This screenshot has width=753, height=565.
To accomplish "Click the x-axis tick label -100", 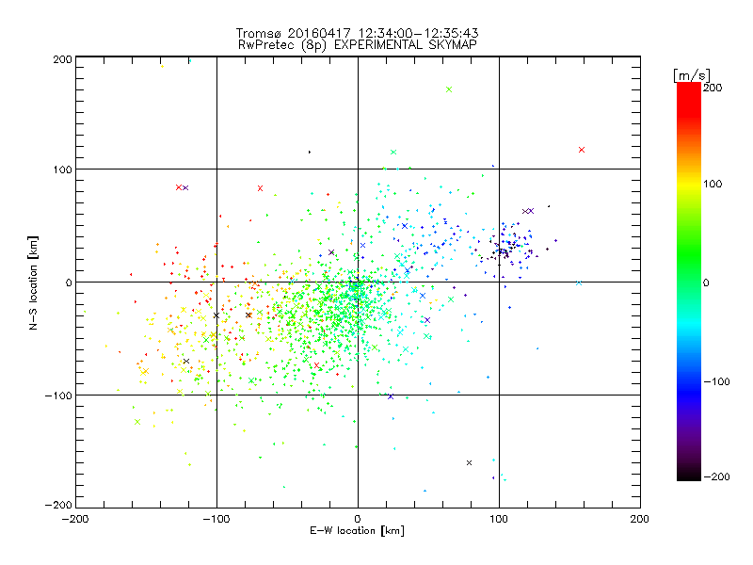I will point(216,519).
